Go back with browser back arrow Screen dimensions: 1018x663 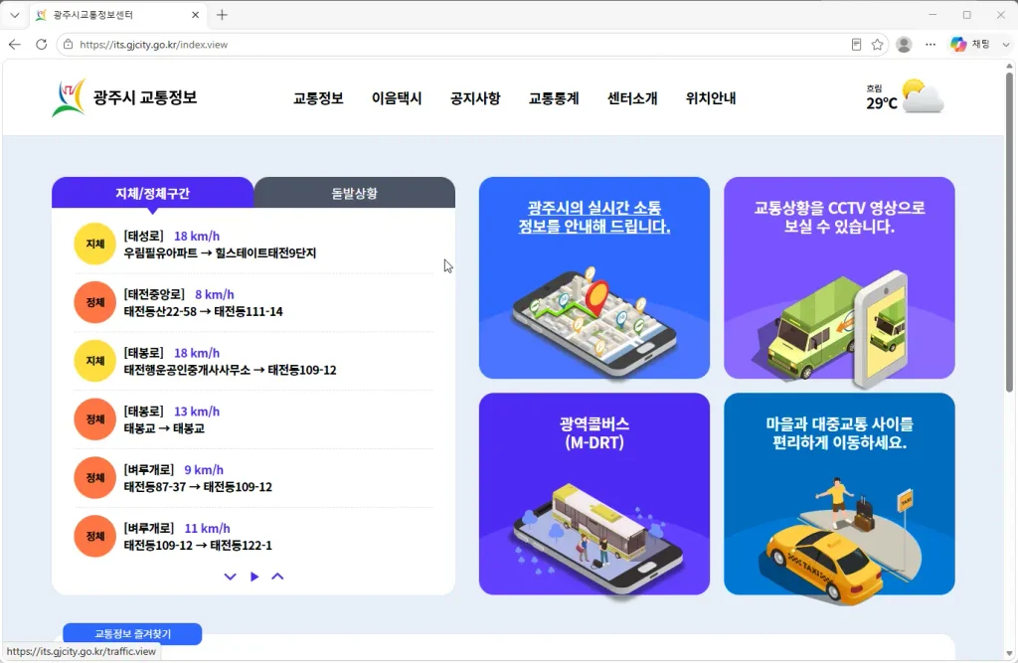pyautogui.click(x=15, y=44)
